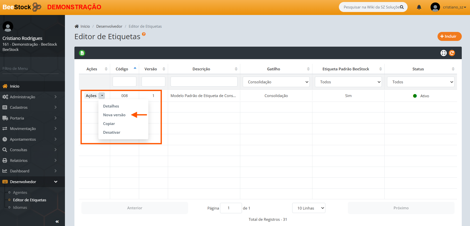Click the orange refresh table icon
The width and height of the screenshot is (470, 226).
pyautogui.click(x=452, y=53)
